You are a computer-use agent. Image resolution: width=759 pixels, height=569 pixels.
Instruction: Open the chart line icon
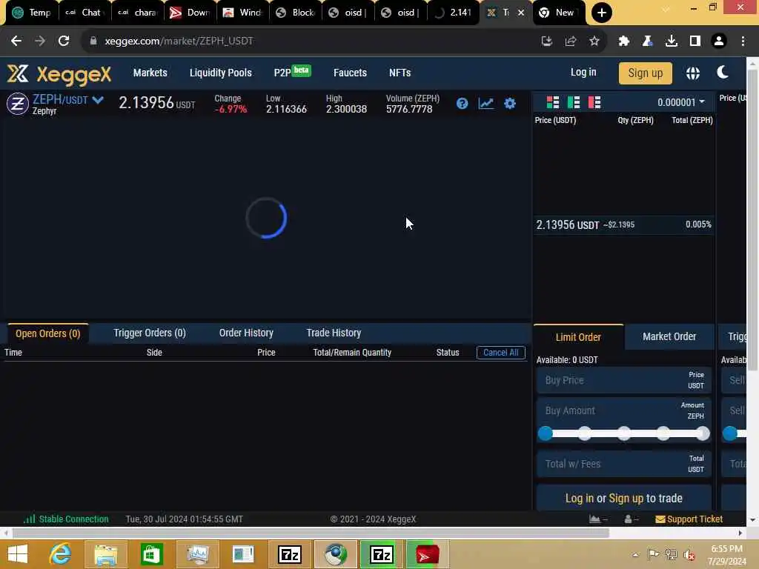[x=486, y=103]
